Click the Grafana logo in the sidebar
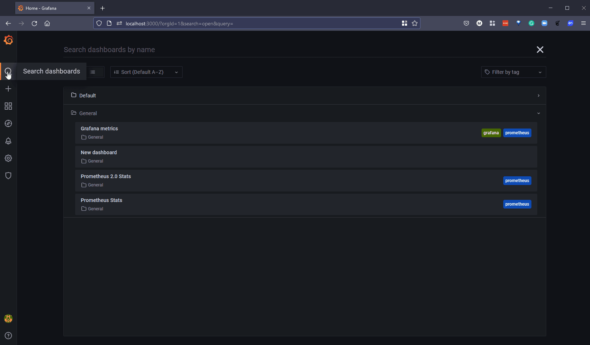Screen dimensions: 590x345 [x=8, y=40]
